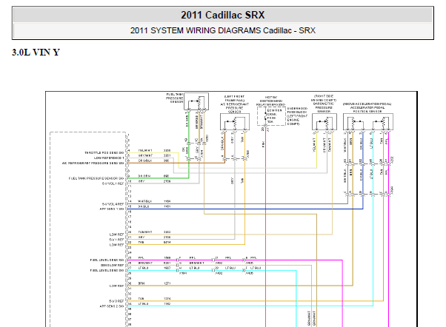Click the fuel level sensor signal label at pin 27

click(x=107, y=271)
